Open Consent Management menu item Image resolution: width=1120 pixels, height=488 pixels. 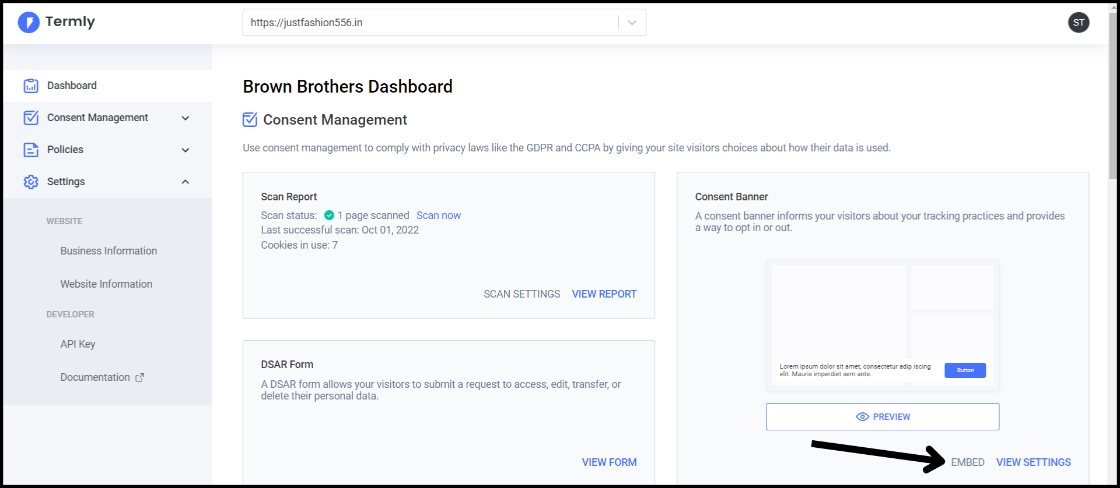[108, 118]
